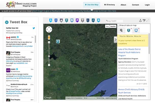This screenshot has height=103, width=155.
Task: Click the Login link
Action: pyautogui.click(x=147, y=5)
